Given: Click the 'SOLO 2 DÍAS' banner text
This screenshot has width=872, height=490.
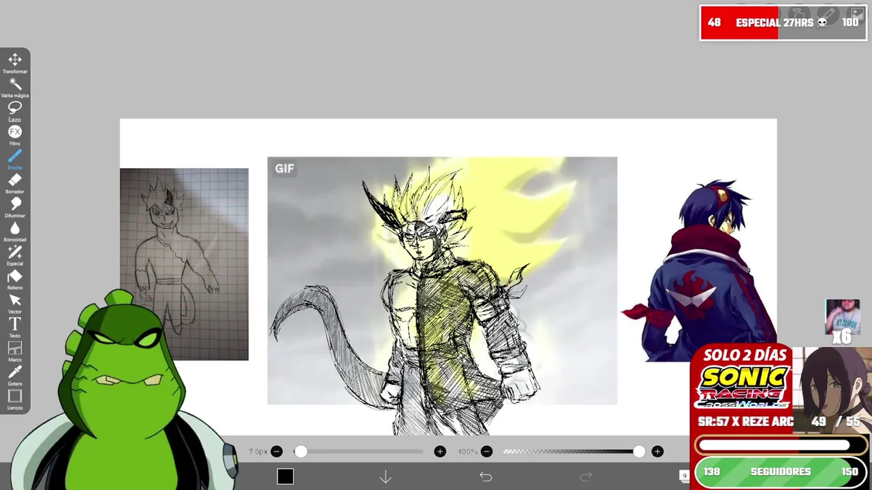Looking at the screenshot, I should tap(745, 355).
